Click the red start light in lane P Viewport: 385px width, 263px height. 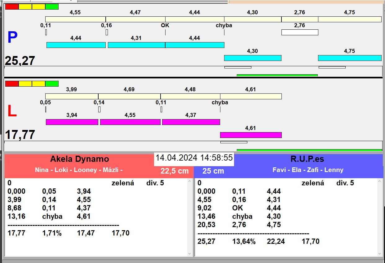coord(12,6)
